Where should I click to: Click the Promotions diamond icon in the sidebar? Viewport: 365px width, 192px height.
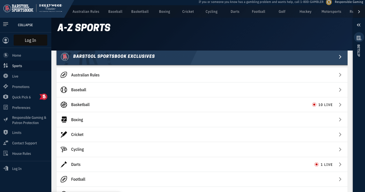(6, 87)
